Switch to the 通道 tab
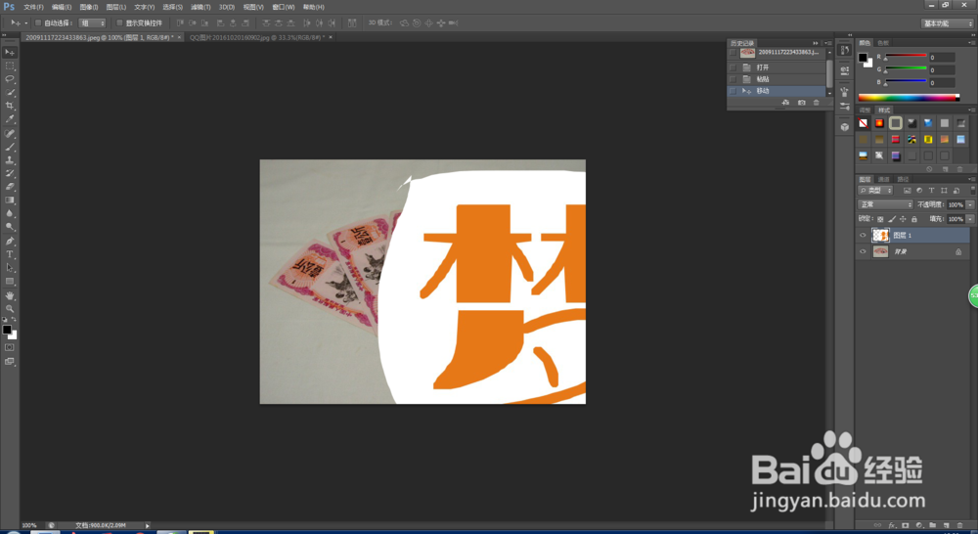The width and height of the screenshot is (978, 534). [x=883, y=179]
